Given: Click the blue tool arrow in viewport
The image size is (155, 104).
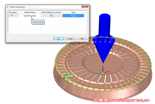Looking at the screenshot, I should pos(104,38).
